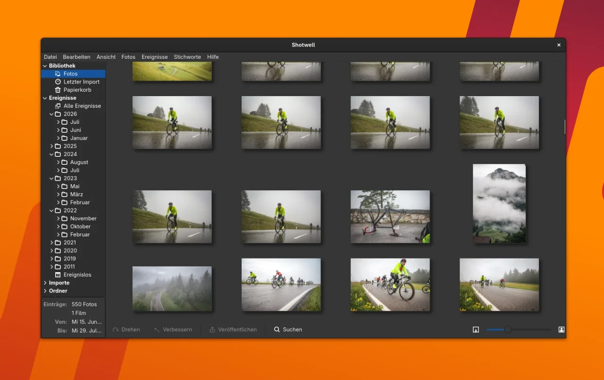Expand the 2021 year folder
The width and height of the screenshot is (604, 380).
pyautogui.click(x=51, y=243)
